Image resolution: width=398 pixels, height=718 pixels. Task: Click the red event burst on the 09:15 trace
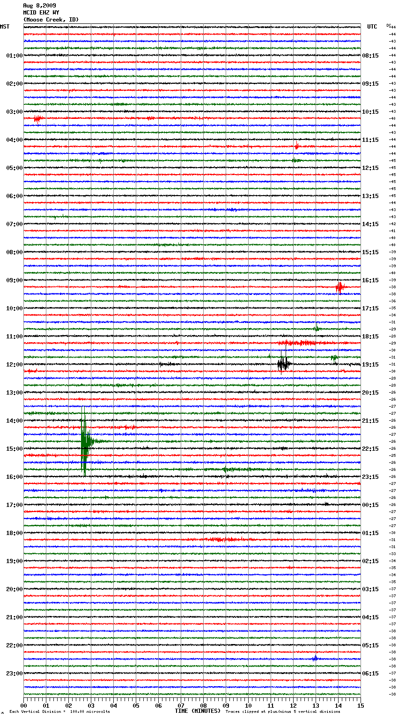point(340,287)
